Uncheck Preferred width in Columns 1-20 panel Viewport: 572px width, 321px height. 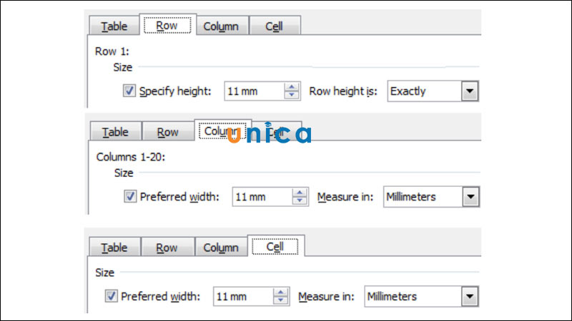tap(129, 197)
